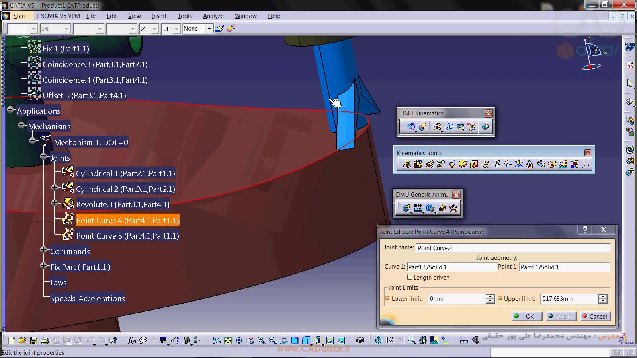
Task: Expand the Cylindrical.2 joint node
Action: coord(55,187)
